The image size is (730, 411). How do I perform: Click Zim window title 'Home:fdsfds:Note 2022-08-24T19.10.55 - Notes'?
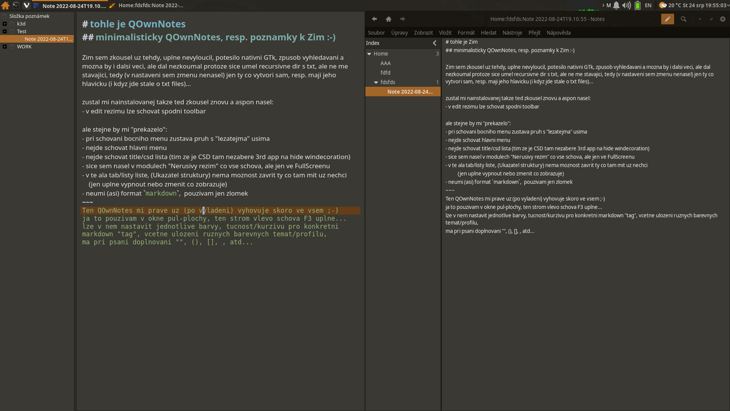547,19
